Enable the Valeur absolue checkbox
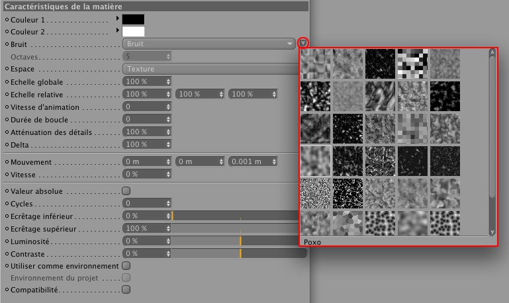The image size is (509, 303). [126, 191]
